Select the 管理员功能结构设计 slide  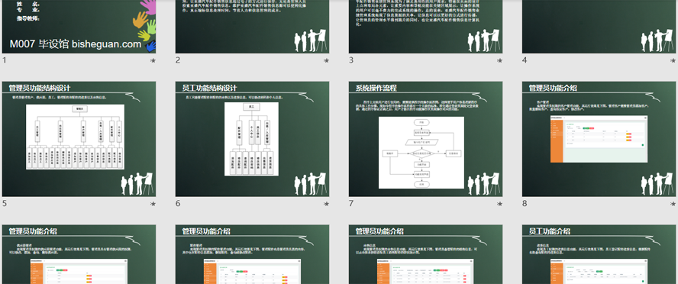(79, 139)
